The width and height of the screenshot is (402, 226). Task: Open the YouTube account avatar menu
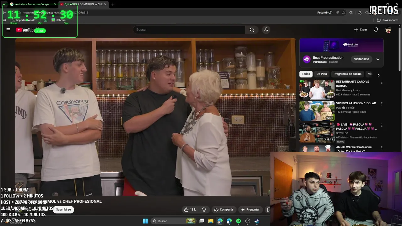coord(388,30)
